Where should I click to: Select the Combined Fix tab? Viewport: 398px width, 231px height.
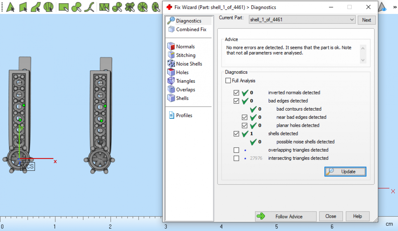[x=191, y=29]
